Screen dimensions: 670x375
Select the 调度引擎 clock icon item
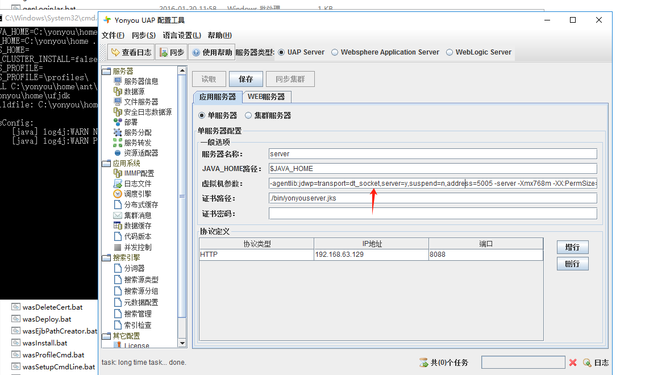[118, 194]
